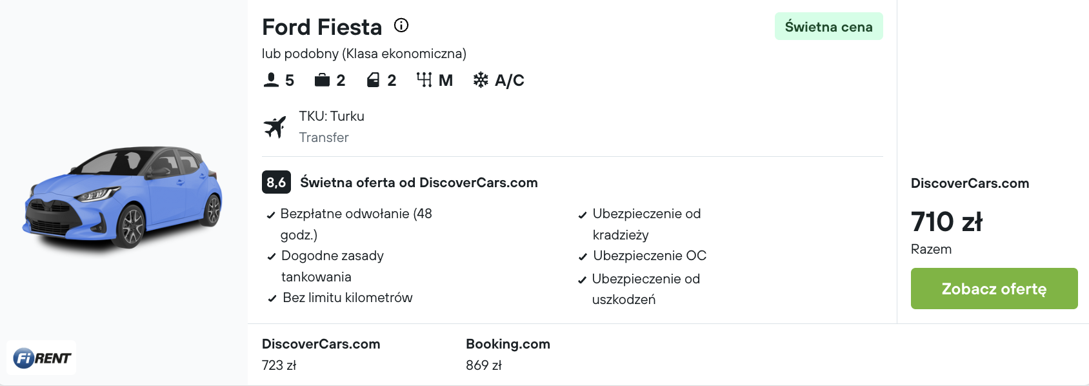Click the FiRent supplier logo
The image size is (1089, 386).
42,358
